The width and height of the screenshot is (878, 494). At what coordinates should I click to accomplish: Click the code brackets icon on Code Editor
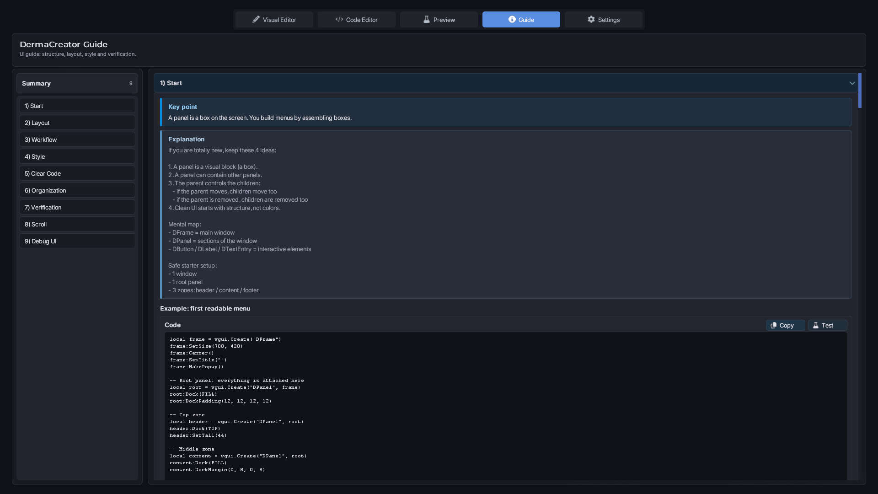click(339, 20)
